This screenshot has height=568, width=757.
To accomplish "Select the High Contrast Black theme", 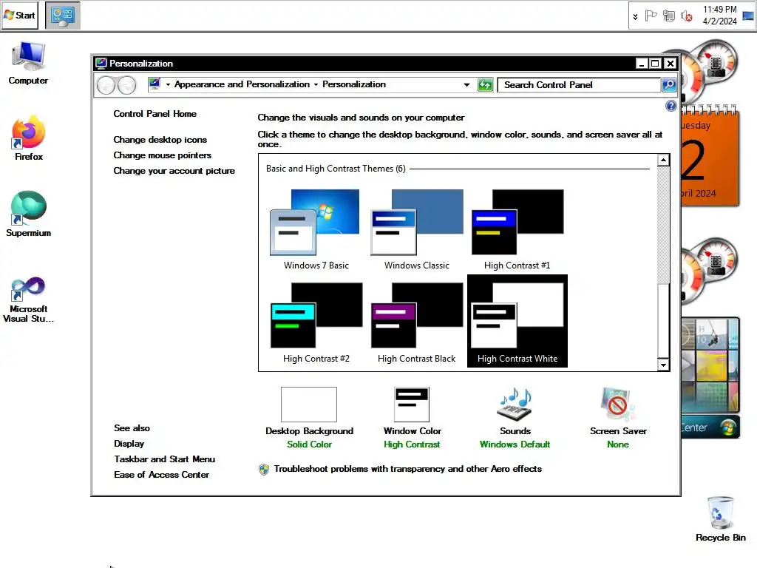I will coord(417,322).
